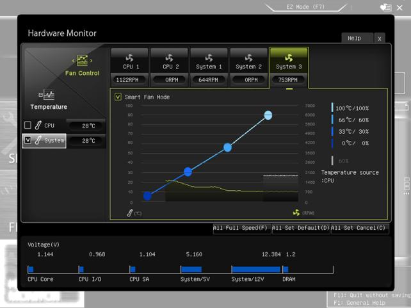
Task: Click All Set Cancel(C) button
Action: pyautogui.click(x=360, y=228)
